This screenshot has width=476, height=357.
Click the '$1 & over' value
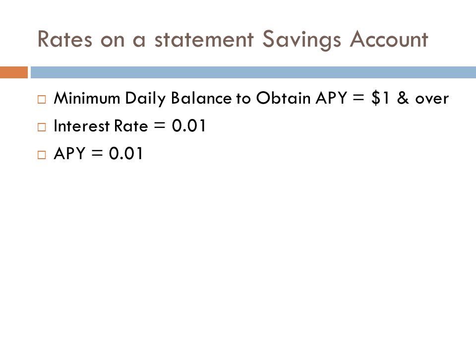click(410, 98)
